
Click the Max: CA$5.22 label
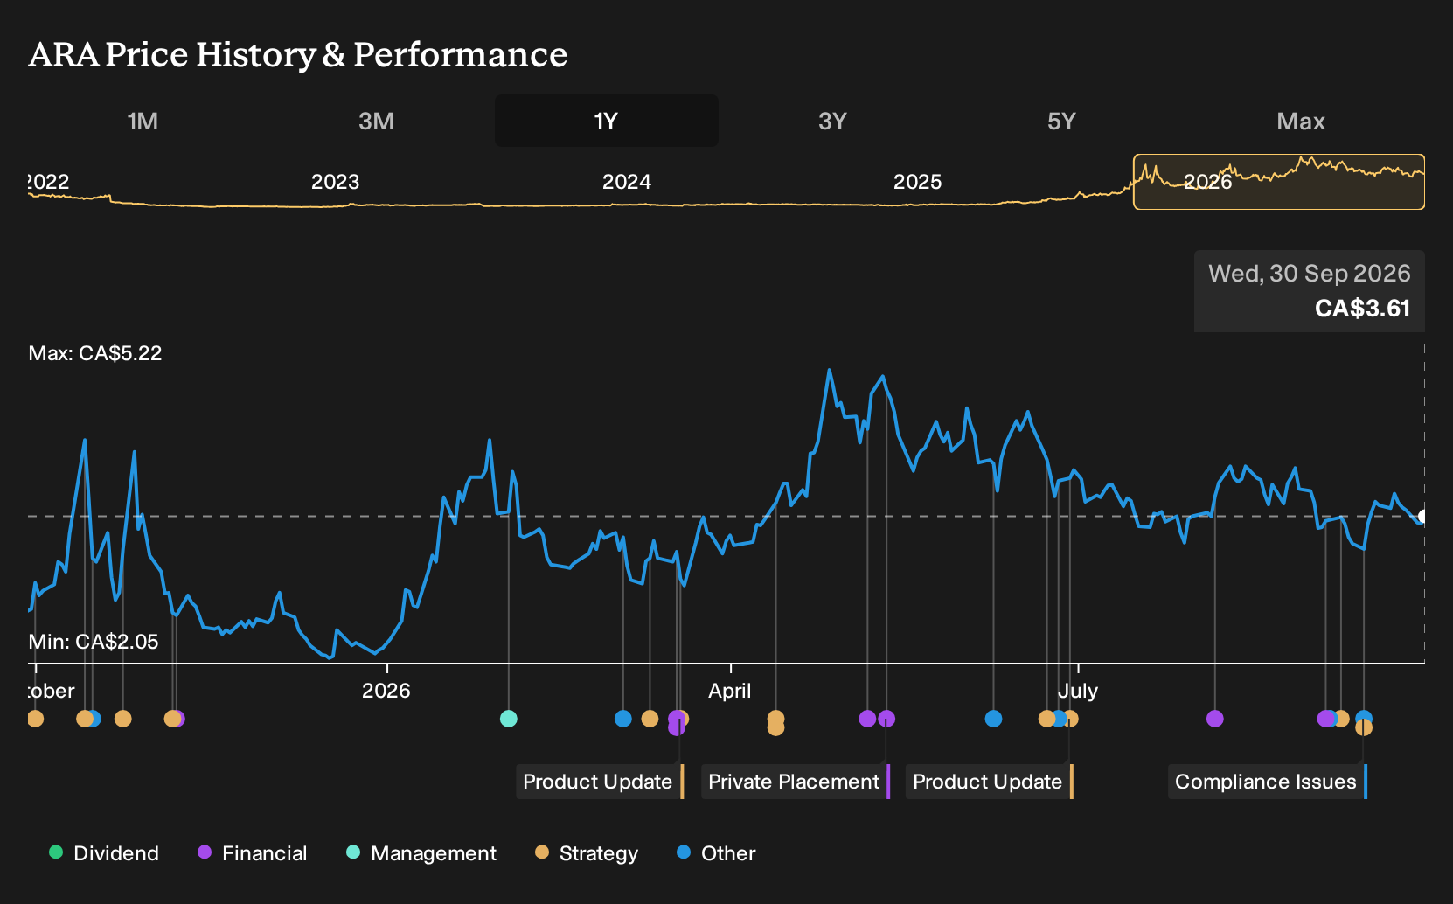pos(95,353)
